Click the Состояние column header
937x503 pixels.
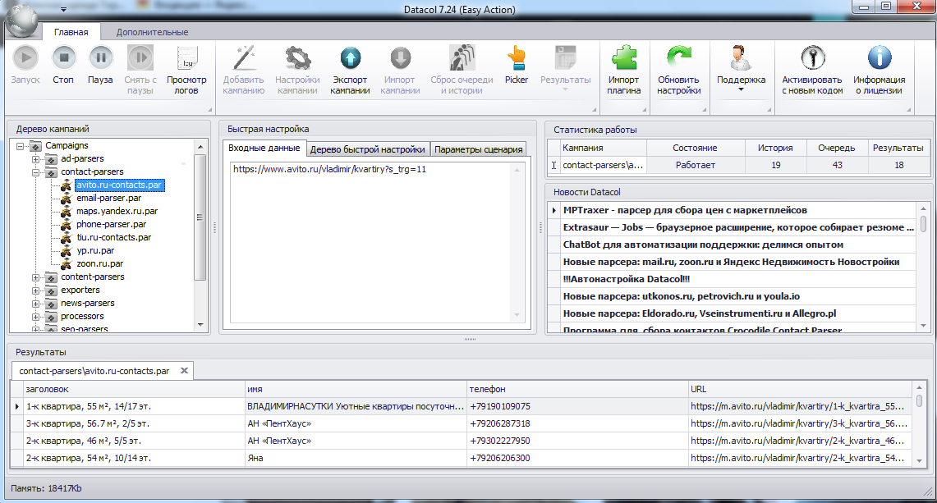tap(695, 149)
